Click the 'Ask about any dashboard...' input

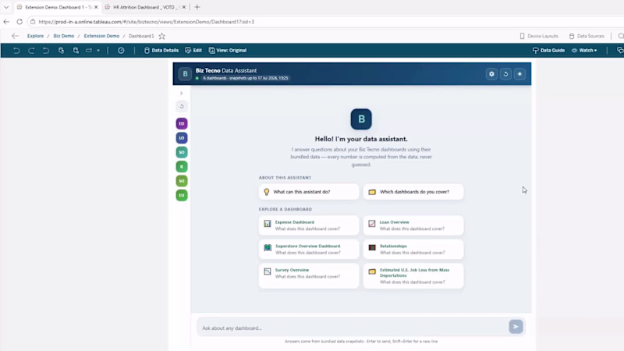tap(353, 328)
